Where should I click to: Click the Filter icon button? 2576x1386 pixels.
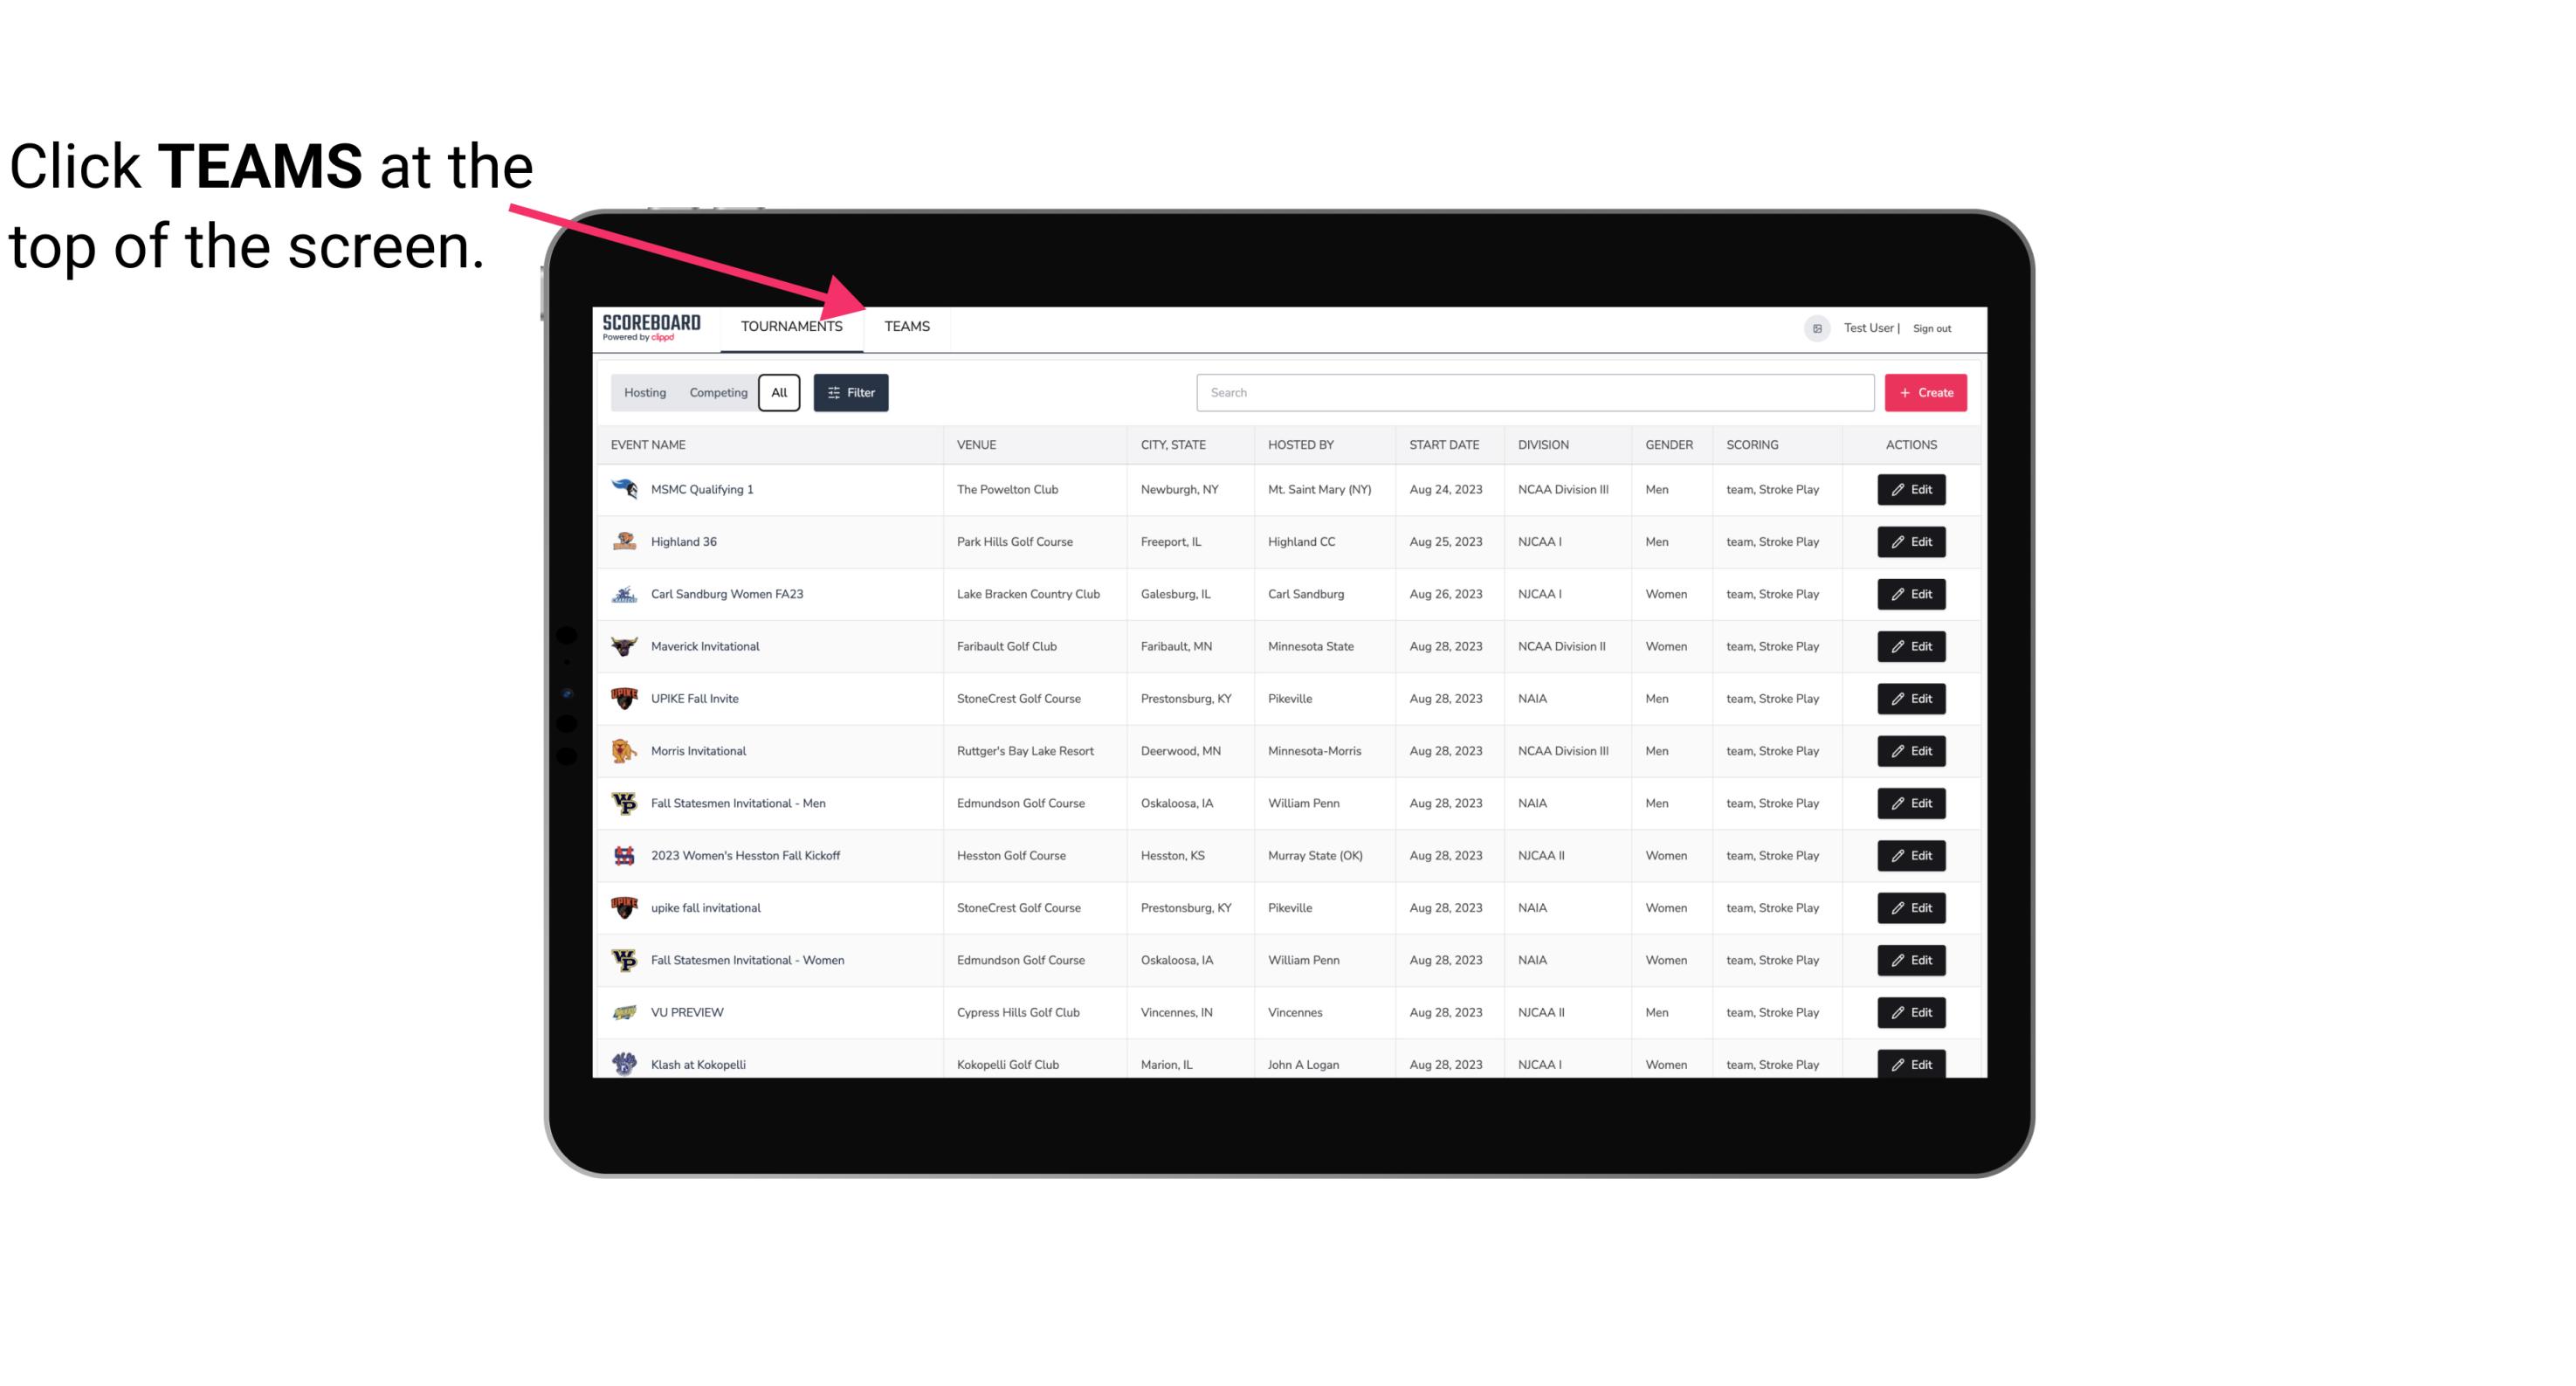[850, 393]
